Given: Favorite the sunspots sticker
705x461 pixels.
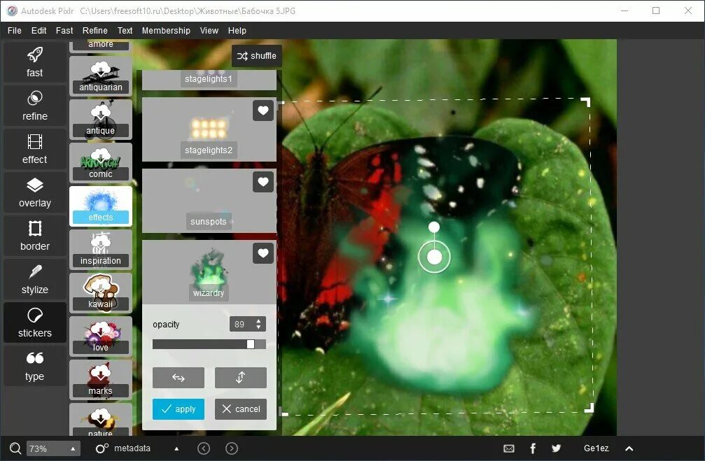Looking at the screenshot, I should (x=263, y=182).
